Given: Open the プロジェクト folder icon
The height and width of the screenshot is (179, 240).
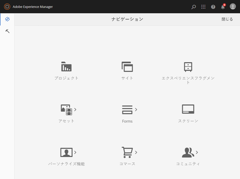Looking at the screenshot, I should (x=66, y=67).
